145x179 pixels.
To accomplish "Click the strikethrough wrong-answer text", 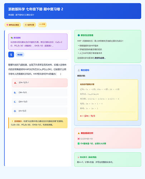I will [x=86, y=139].
